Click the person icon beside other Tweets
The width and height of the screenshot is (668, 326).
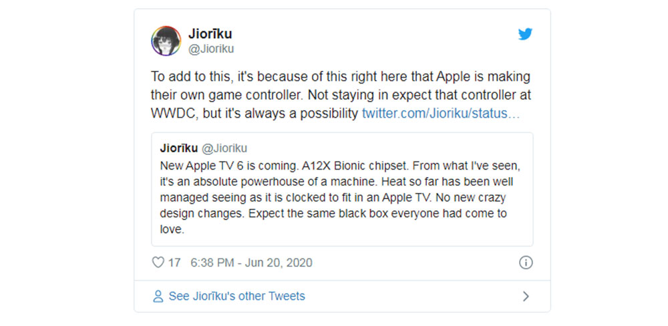coord(158,296)
